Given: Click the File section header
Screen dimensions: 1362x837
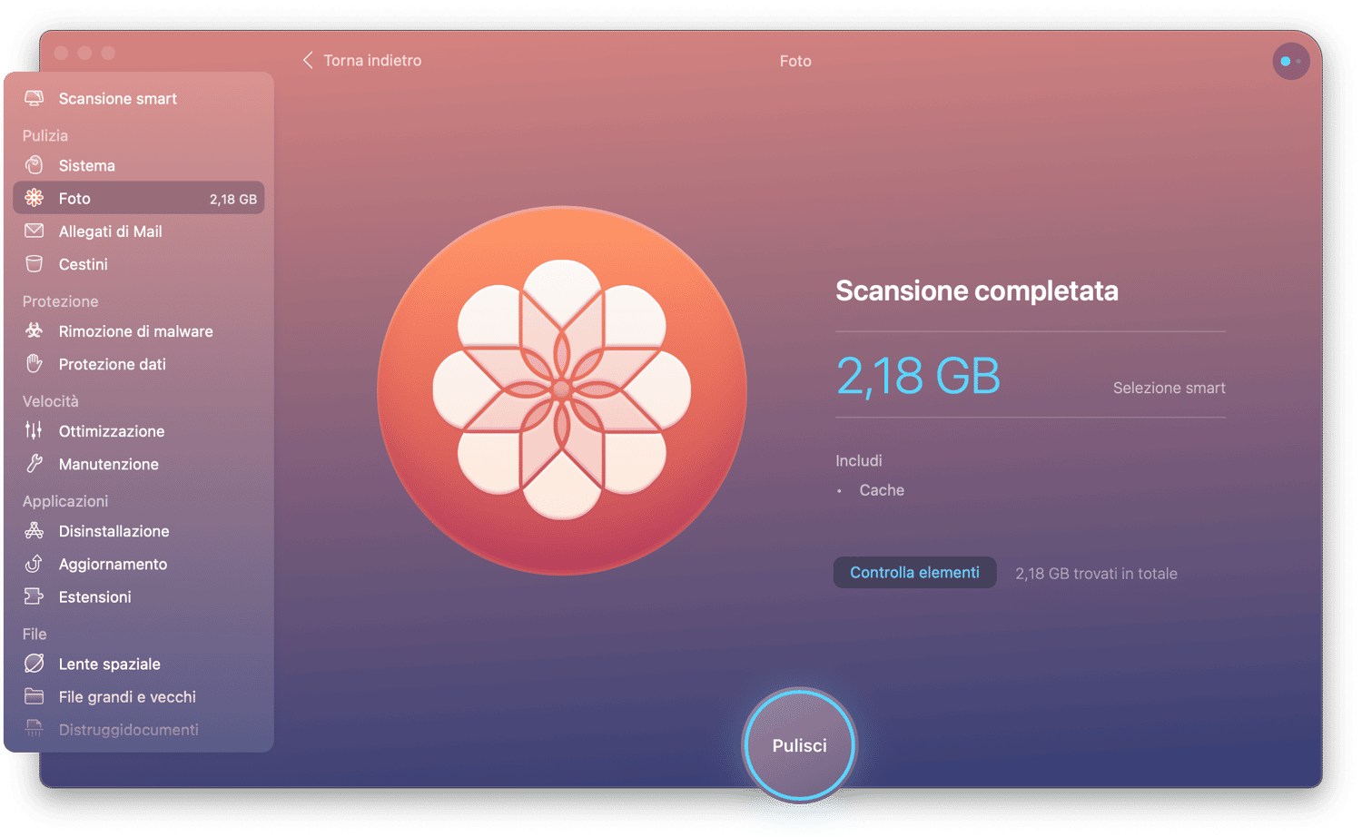Looking at the screenshot, I should (x=35, y=634).
